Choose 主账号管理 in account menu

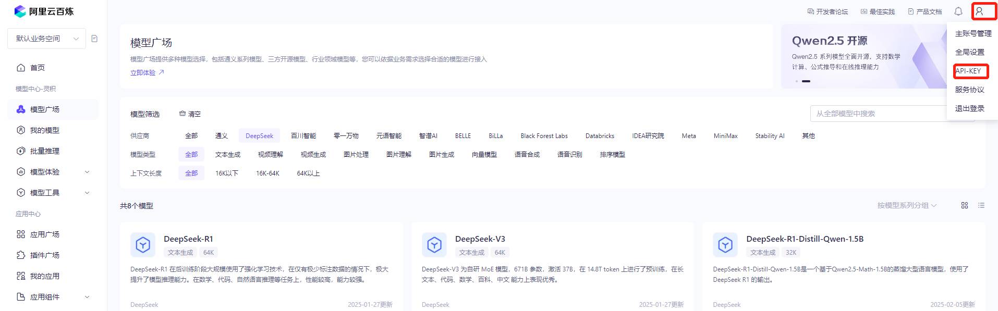pyautogui.click(x=973, y=33)
